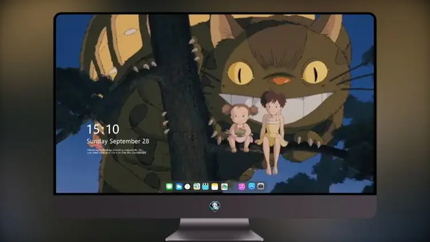Open the Camera app in dock
The height and width of the screenshot is (242, 430).
(x=261, y=186)
